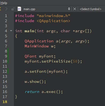
Task: Click the char keyword in main signature
Action: 65,31
